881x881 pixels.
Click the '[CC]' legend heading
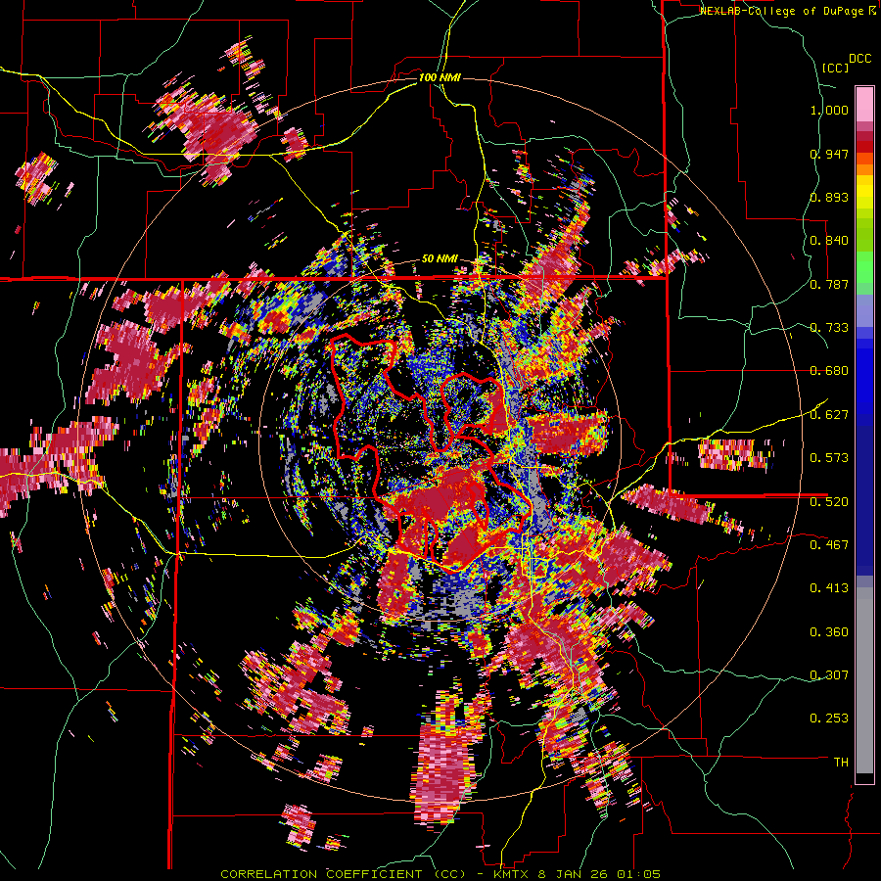(x=835, y=68)
